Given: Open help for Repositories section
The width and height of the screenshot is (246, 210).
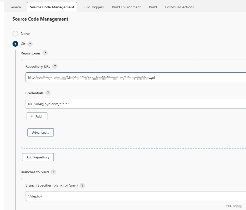Looking at the screenshot, I should click(45, 53).
